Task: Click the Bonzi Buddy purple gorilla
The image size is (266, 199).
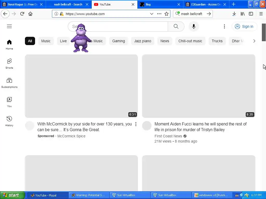Action: pyautogui.click(x=81, y=38)
